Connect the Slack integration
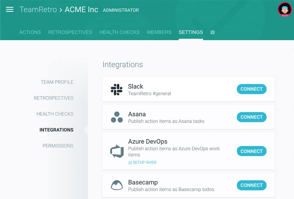Screen dimensions: 294x199 click(251, 89)
